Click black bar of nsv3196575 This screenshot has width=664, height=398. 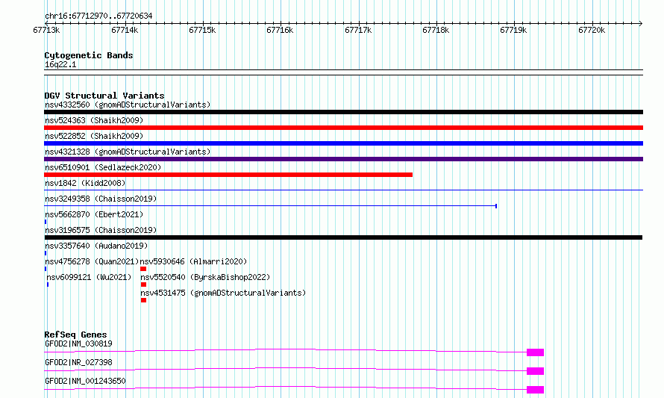(343, 237)
